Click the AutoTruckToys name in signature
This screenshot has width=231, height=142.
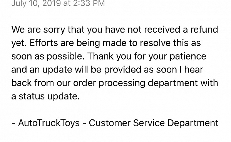[x=49, y=123]
